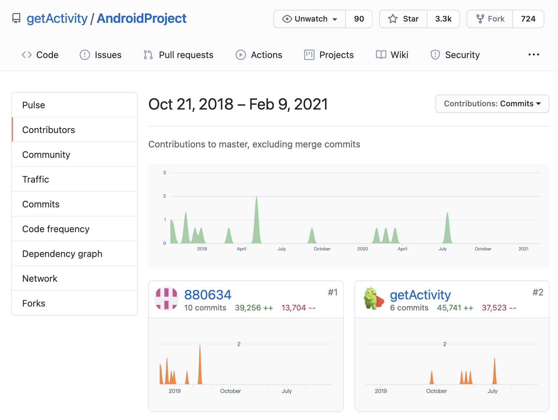Click the Pull requests icon

148,55
